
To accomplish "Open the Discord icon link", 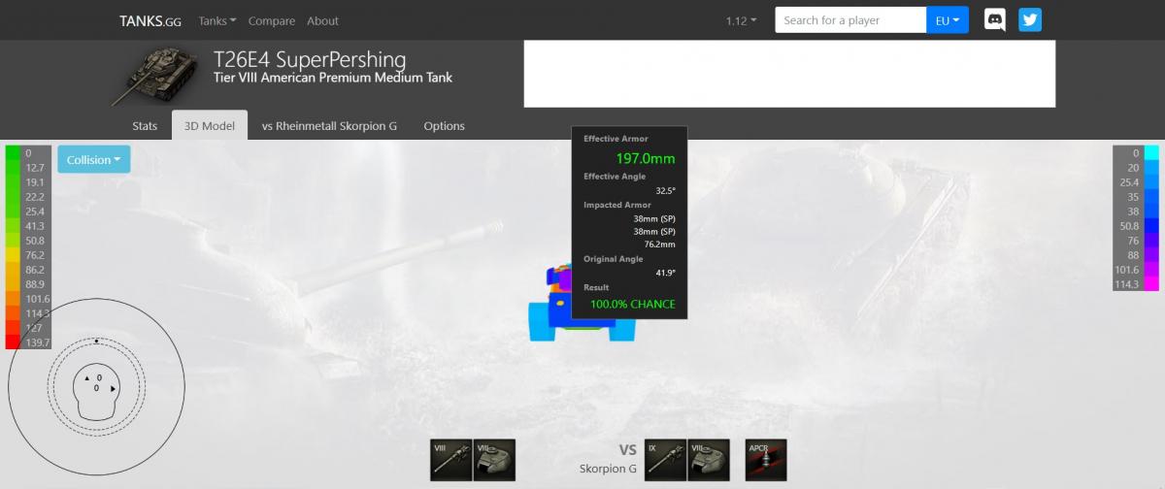I will coord(995,20).
